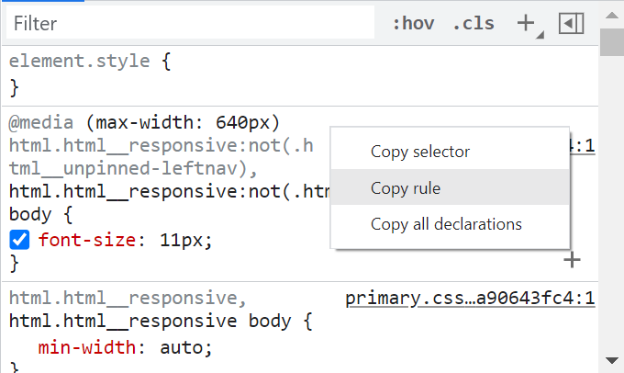Image resolution: width=624 pixels, height=373 pixels.
Task: Add a new style rule with plus icon
Action: tap(526, 23)
